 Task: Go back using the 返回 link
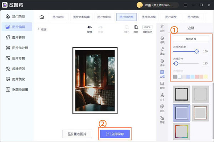coord(41,29)
